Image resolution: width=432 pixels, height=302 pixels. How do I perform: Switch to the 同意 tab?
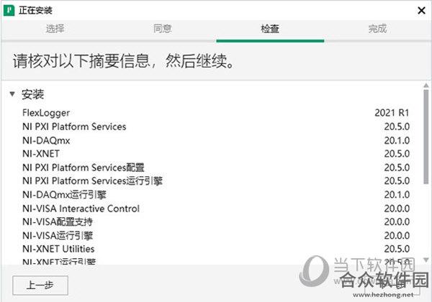(x=163, y=29)
